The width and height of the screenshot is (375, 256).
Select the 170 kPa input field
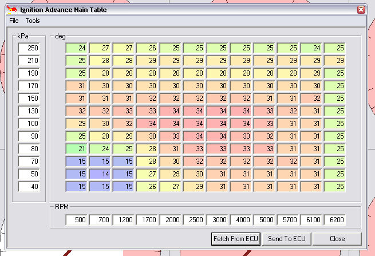point(29,86)
